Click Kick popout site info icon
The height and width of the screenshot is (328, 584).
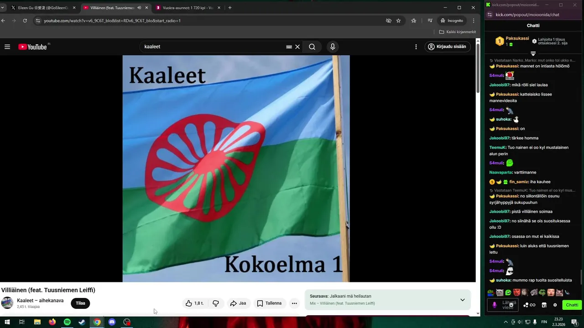tap(489, 15)
